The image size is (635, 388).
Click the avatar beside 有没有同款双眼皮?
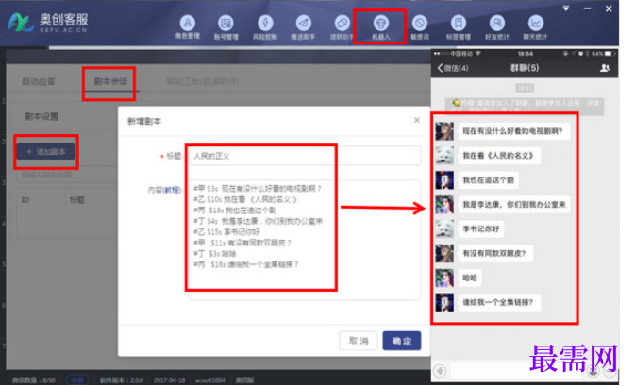(x=444, y=254)
